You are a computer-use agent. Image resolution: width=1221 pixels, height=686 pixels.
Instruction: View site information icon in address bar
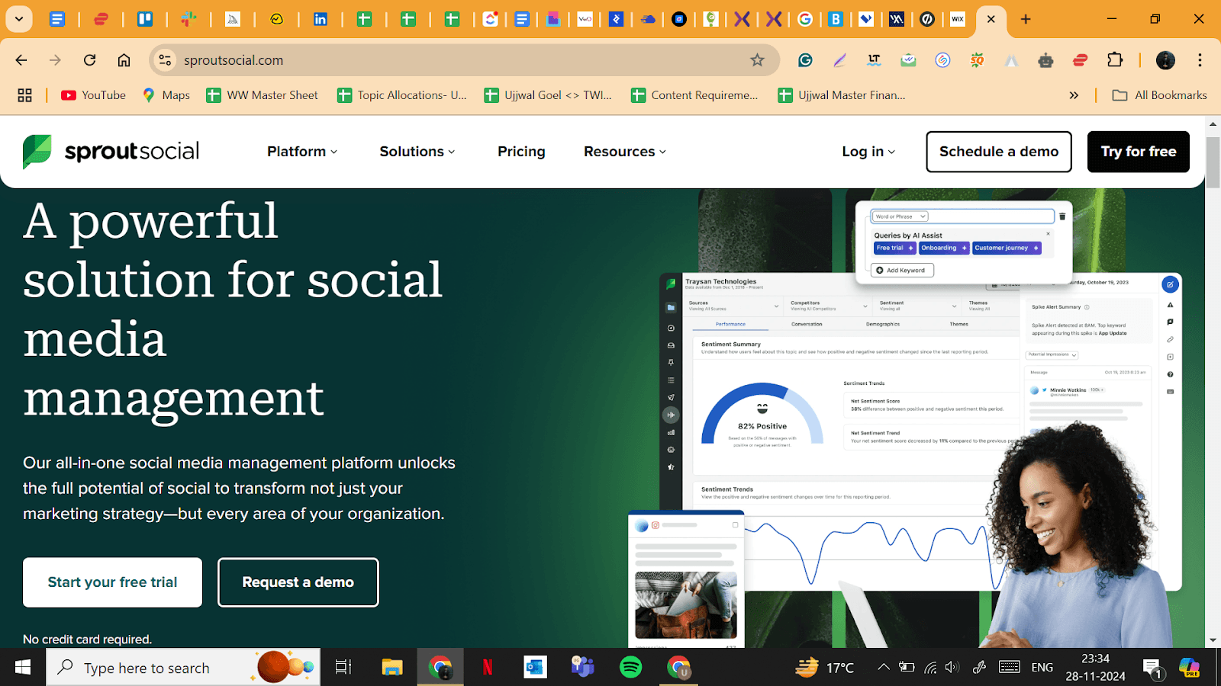coord(165,60)
